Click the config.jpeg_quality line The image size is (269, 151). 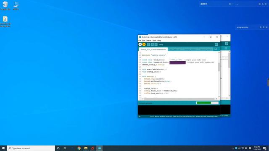tap(156, 93)
